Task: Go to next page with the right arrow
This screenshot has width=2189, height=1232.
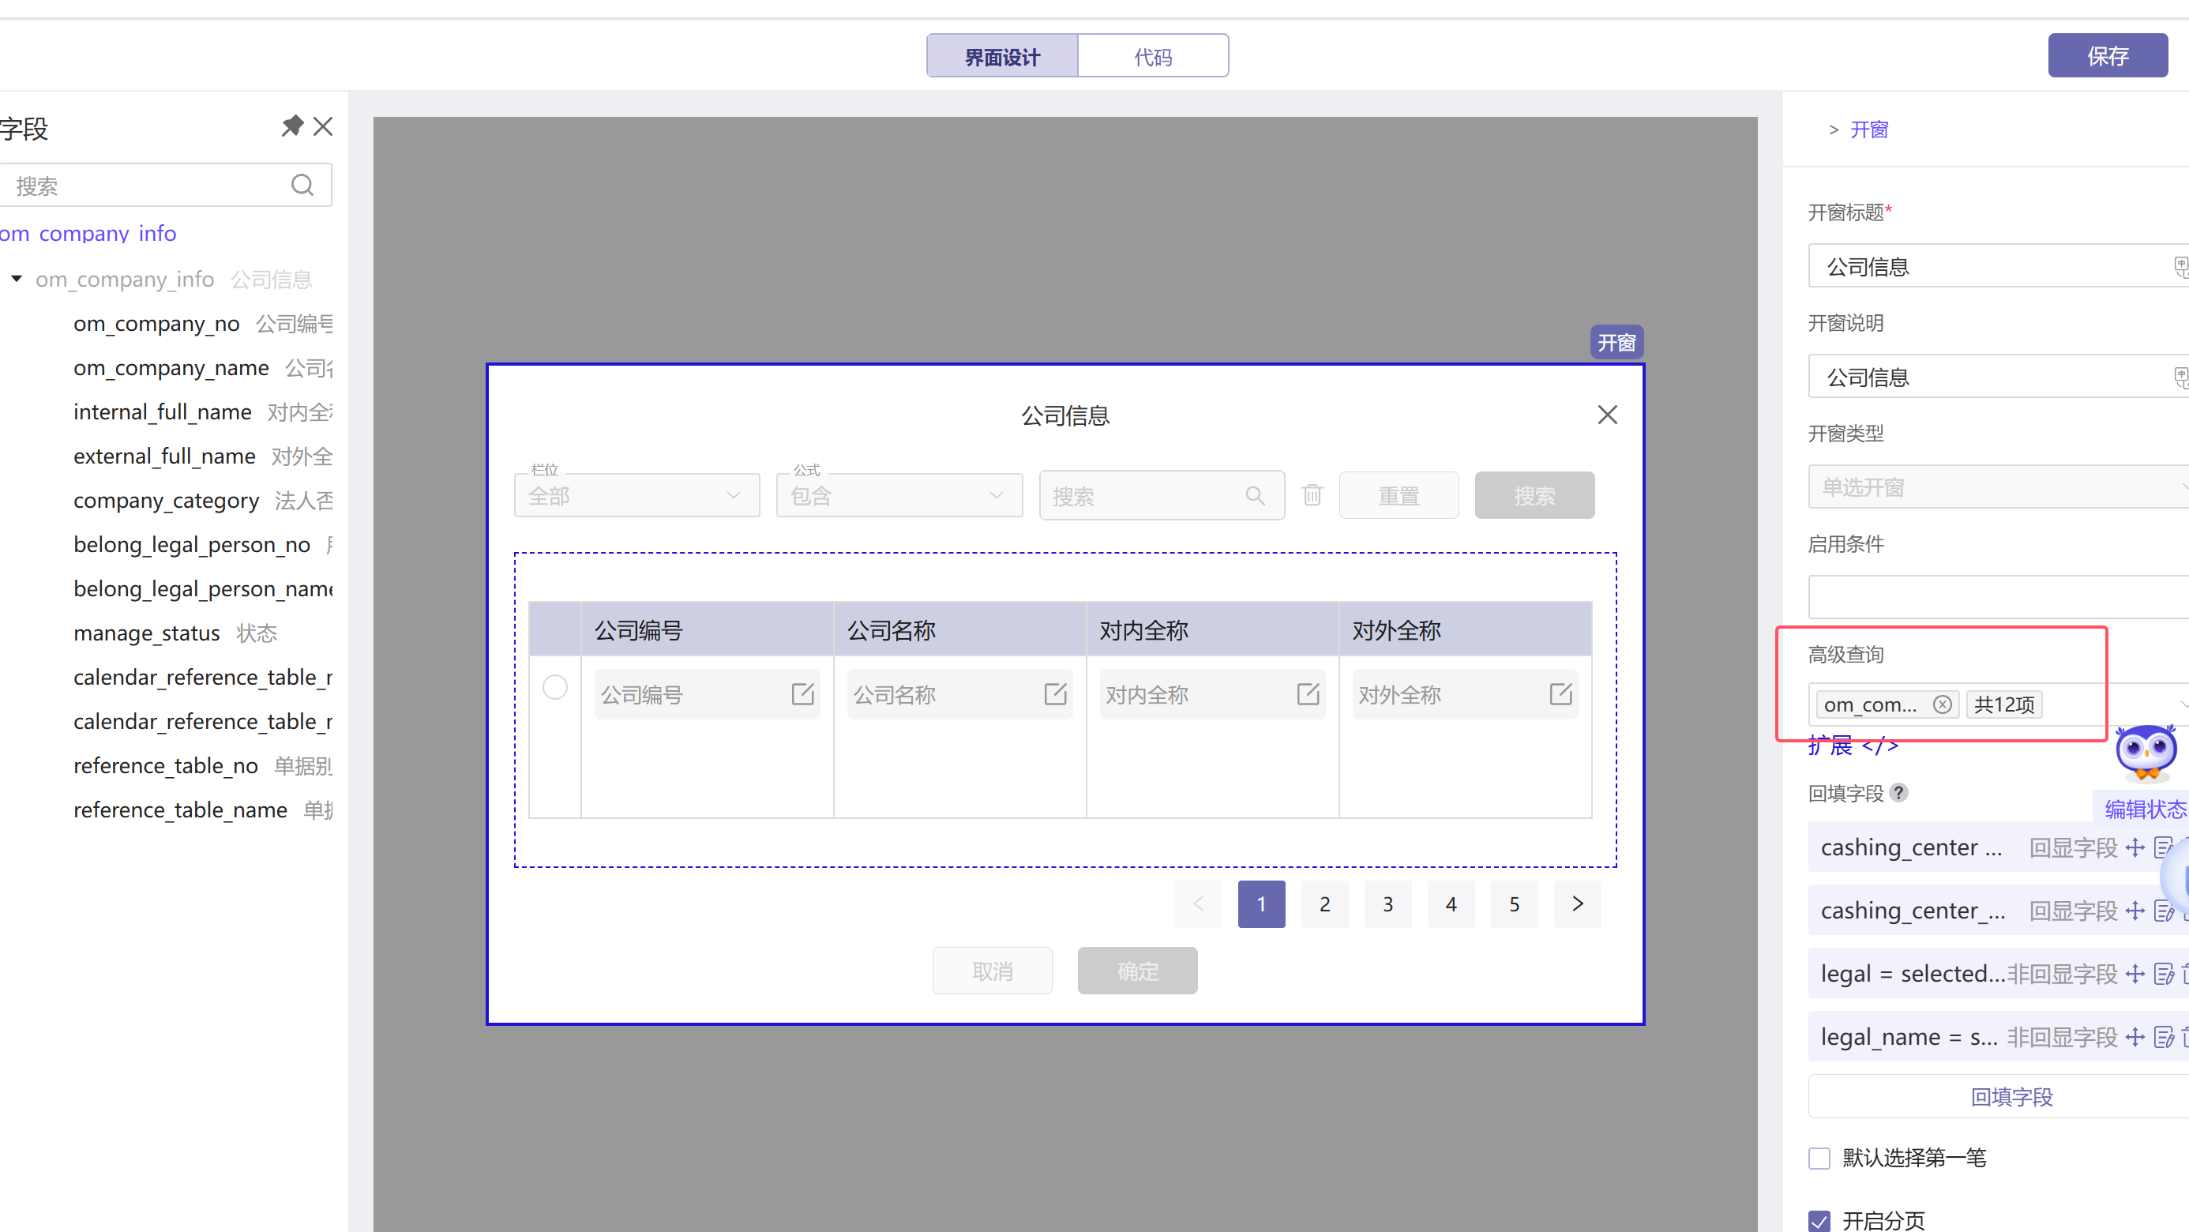Action: tap(1577, 904)
